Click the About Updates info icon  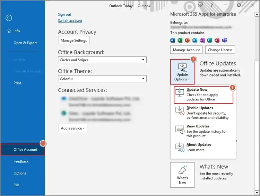pyautogui.click(x=180, y=147)
